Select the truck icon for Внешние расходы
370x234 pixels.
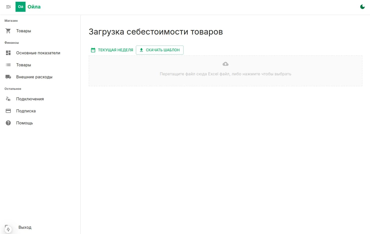pos(8,77)
